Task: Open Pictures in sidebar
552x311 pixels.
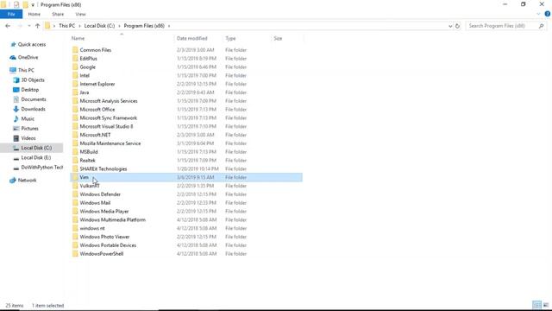Action: (x=29, y=129)
